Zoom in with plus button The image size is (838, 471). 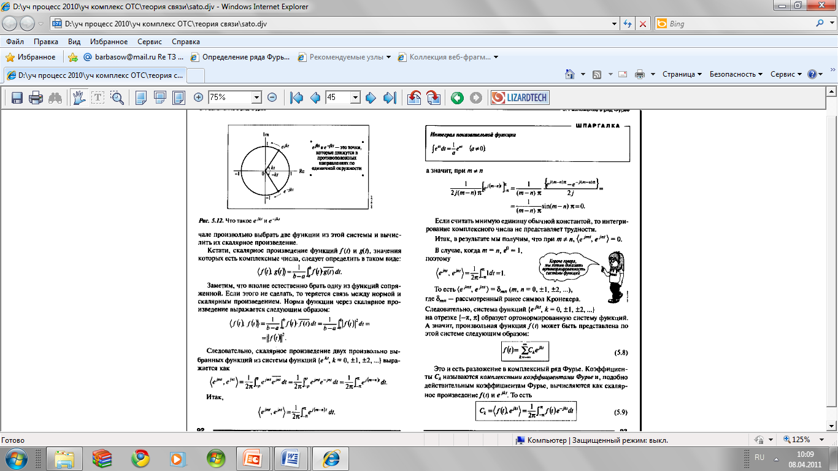pos(198,98)
